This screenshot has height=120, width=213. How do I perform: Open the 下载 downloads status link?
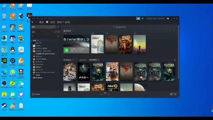point(105,94)
